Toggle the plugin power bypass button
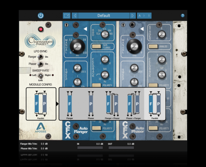 tap(41, 16)
